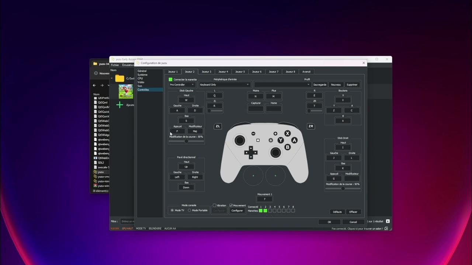
Task: Click the Nouveau profile button
Action: coord(336,85)
